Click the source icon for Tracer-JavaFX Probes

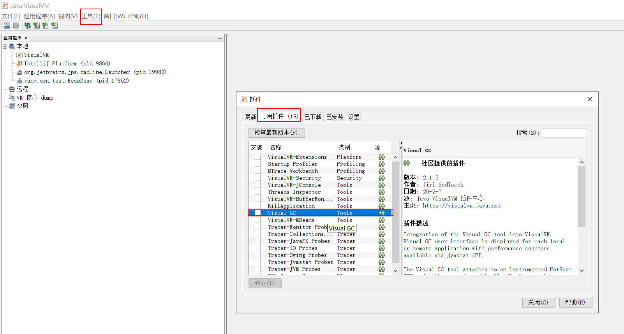pos(382,241)
